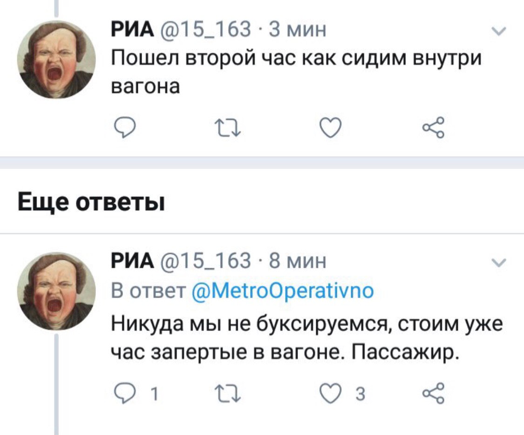The height and width of the screenshot is (435, 524).
Task: Open the @MetroOperativno profile link
Action: [282, 291]
